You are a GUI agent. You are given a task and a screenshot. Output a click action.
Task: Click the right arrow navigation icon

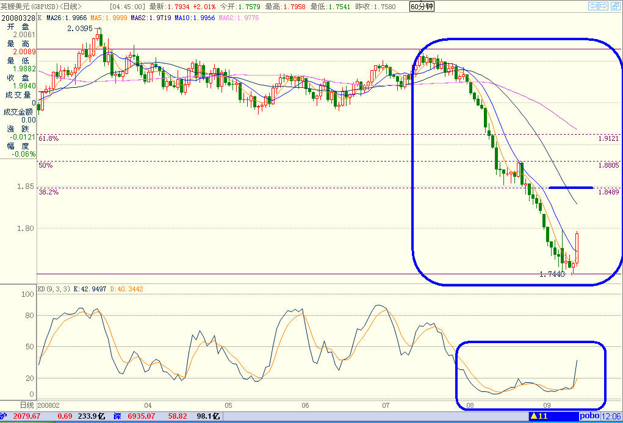pos(603,5)
